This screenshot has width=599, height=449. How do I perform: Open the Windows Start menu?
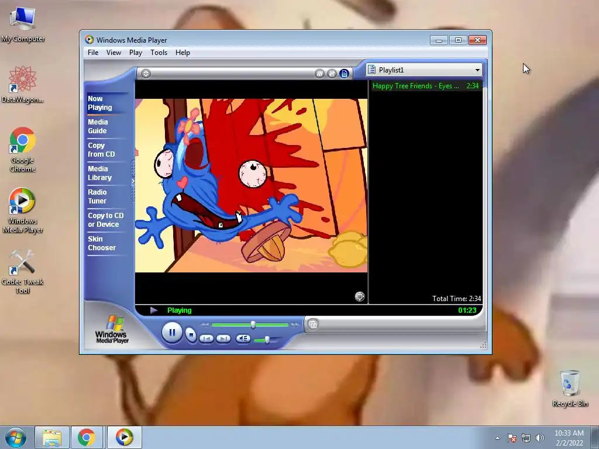click(15, 437)
